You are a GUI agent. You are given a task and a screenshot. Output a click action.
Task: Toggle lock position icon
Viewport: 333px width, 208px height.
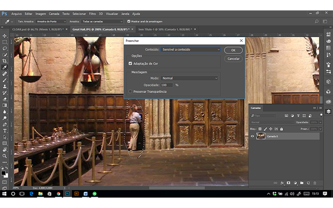[x=270, y=129]
